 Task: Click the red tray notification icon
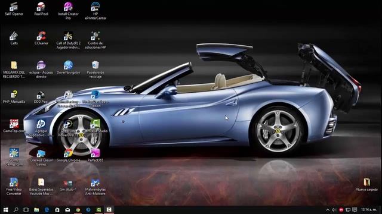tap(341, 210)
